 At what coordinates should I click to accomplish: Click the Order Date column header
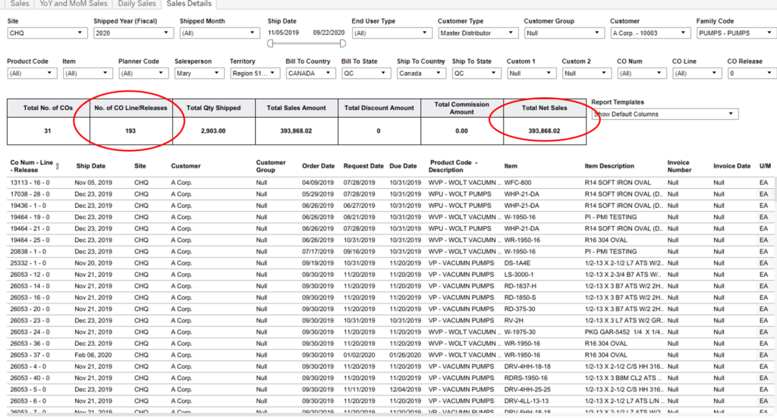point(318,166)
